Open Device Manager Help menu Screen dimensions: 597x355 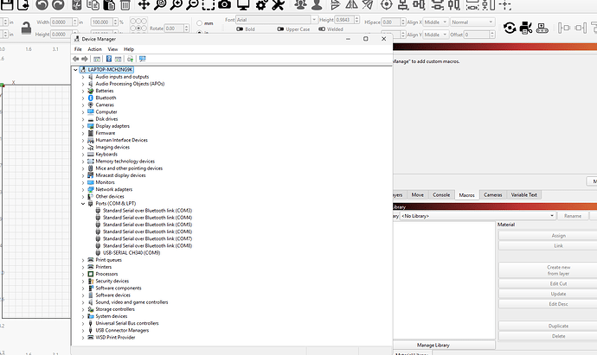[x=129, y=49]
